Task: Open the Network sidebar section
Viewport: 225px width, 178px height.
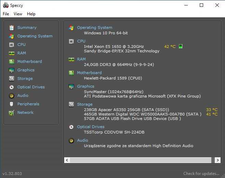Action: [x=25, y=112]
